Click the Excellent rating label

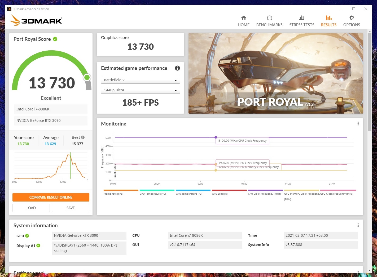point(51,98)
